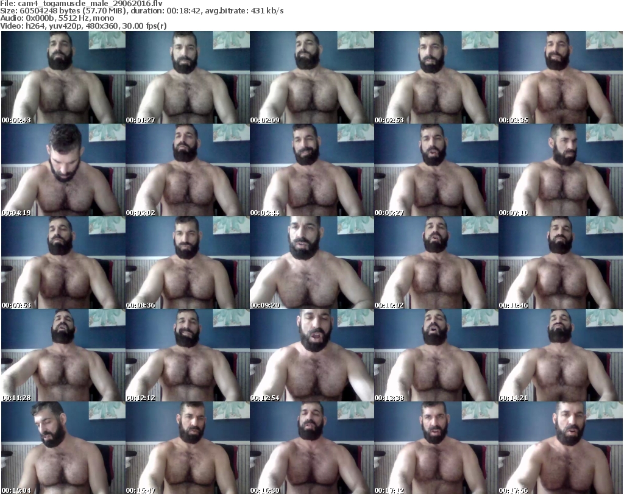Click the 'Video: h264, yuv420p, 480x360' line

pos(83,26)
